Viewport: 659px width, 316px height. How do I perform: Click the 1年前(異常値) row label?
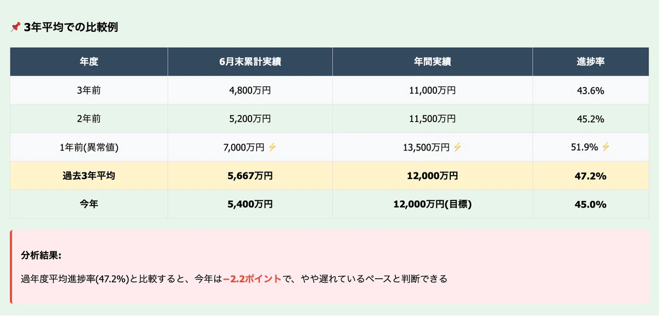[89, 147]
